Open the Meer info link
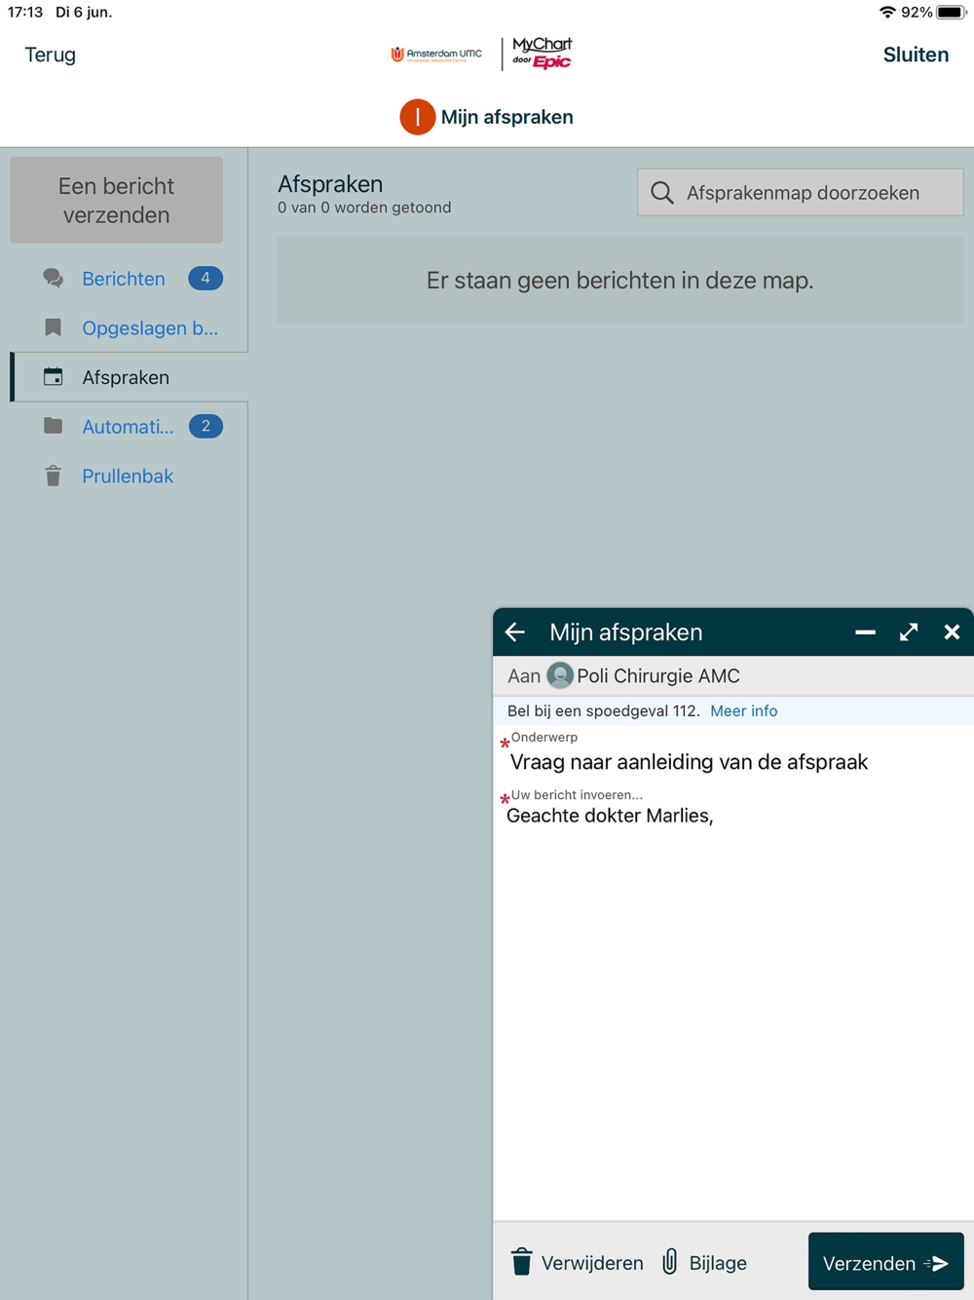This screenshot has height=1300, width=974. (744, 711)
